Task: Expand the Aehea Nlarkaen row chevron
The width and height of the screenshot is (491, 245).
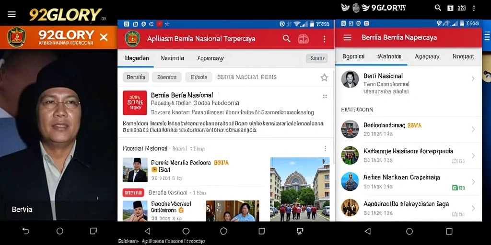Action: tap(473, 182)
